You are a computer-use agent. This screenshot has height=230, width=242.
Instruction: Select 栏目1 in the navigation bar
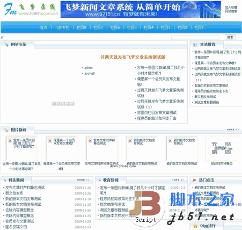click(x=199, y=27)
